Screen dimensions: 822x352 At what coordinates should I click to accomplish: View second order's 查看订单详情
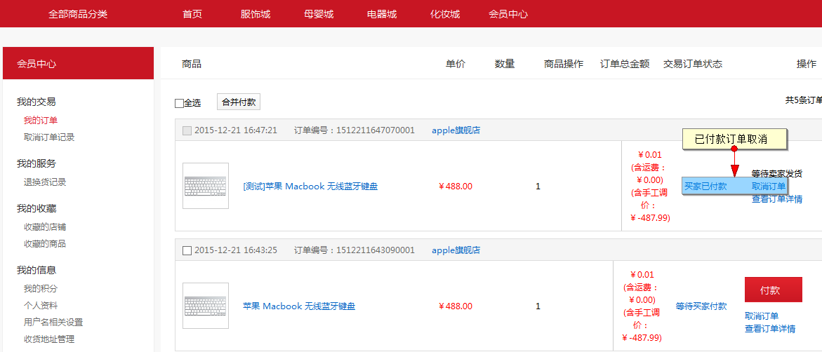coord(770,328)
